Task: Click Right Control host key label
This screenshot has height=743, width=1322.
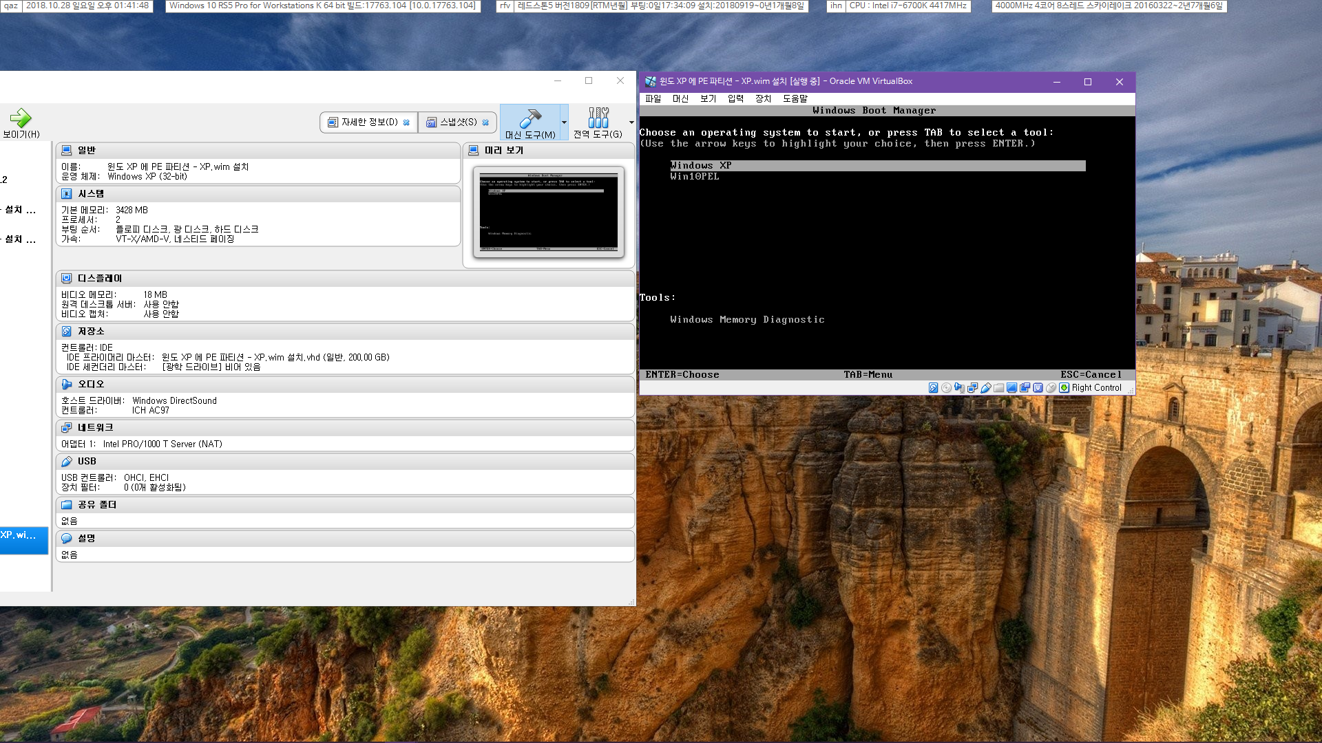Action: [x=1097, y=388]
